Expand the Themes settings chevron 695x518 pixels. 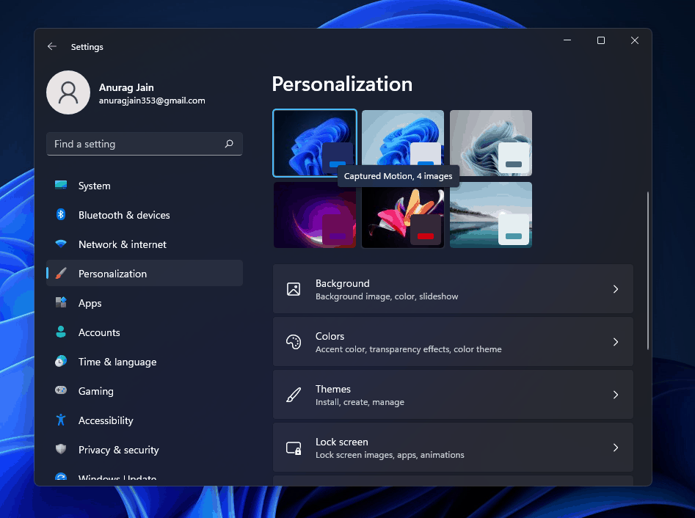pyautogui.click(x=616, y=395)
